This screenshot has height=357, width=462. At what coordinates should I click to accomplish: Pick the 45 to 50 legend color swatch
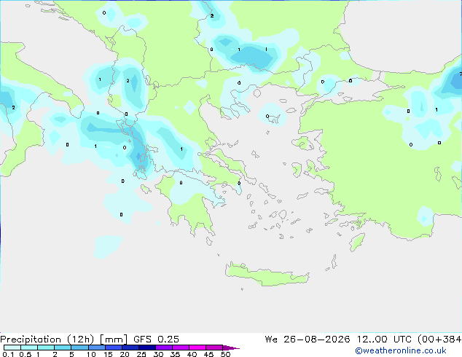[x=214, y=348]
